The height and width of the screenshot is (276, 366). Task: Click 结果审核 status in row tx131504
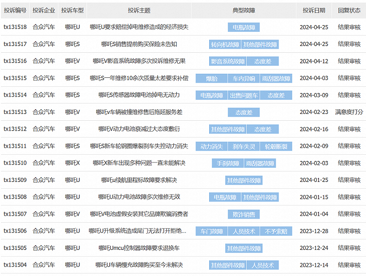pos(349,265)
